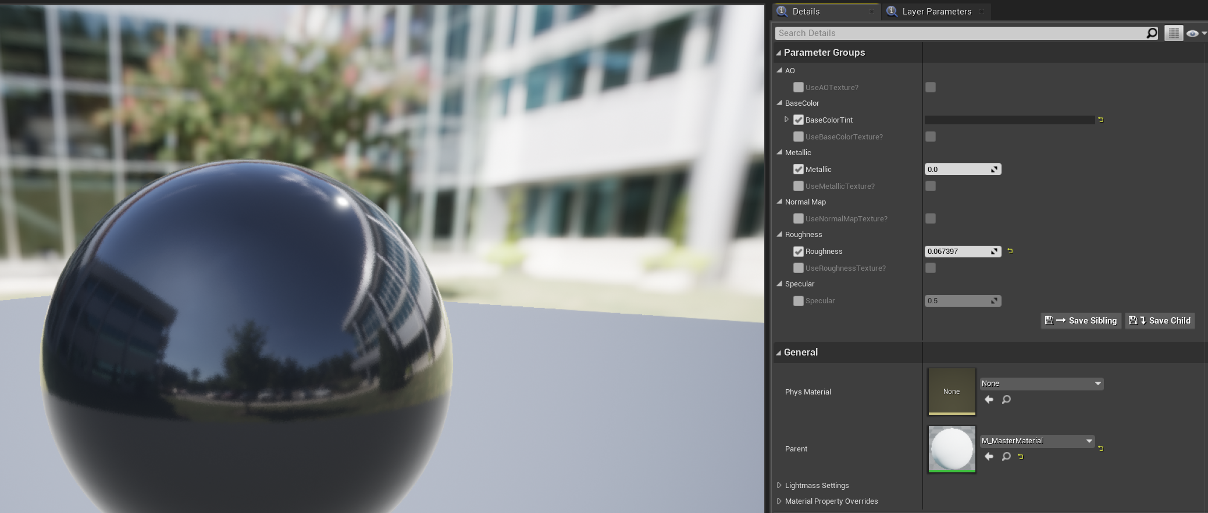Toggle the UseMetallicTexture? value checkbox
Image resolution: width=1208 pixels, height=513 pixels.
pyautogui.click(x=931, y=186)
